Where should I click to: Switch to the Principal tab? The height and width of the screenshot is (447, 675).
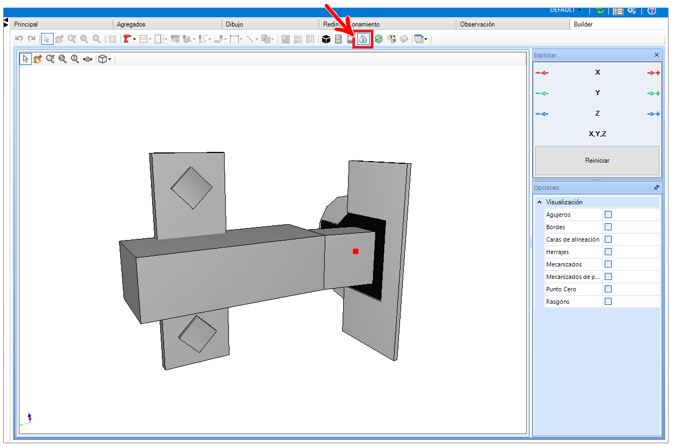coord(62,24)
